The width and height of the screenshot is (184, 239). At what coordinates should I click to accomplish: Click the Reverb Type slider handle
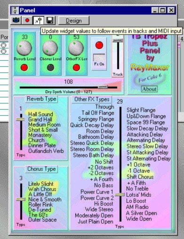(21, 119)
